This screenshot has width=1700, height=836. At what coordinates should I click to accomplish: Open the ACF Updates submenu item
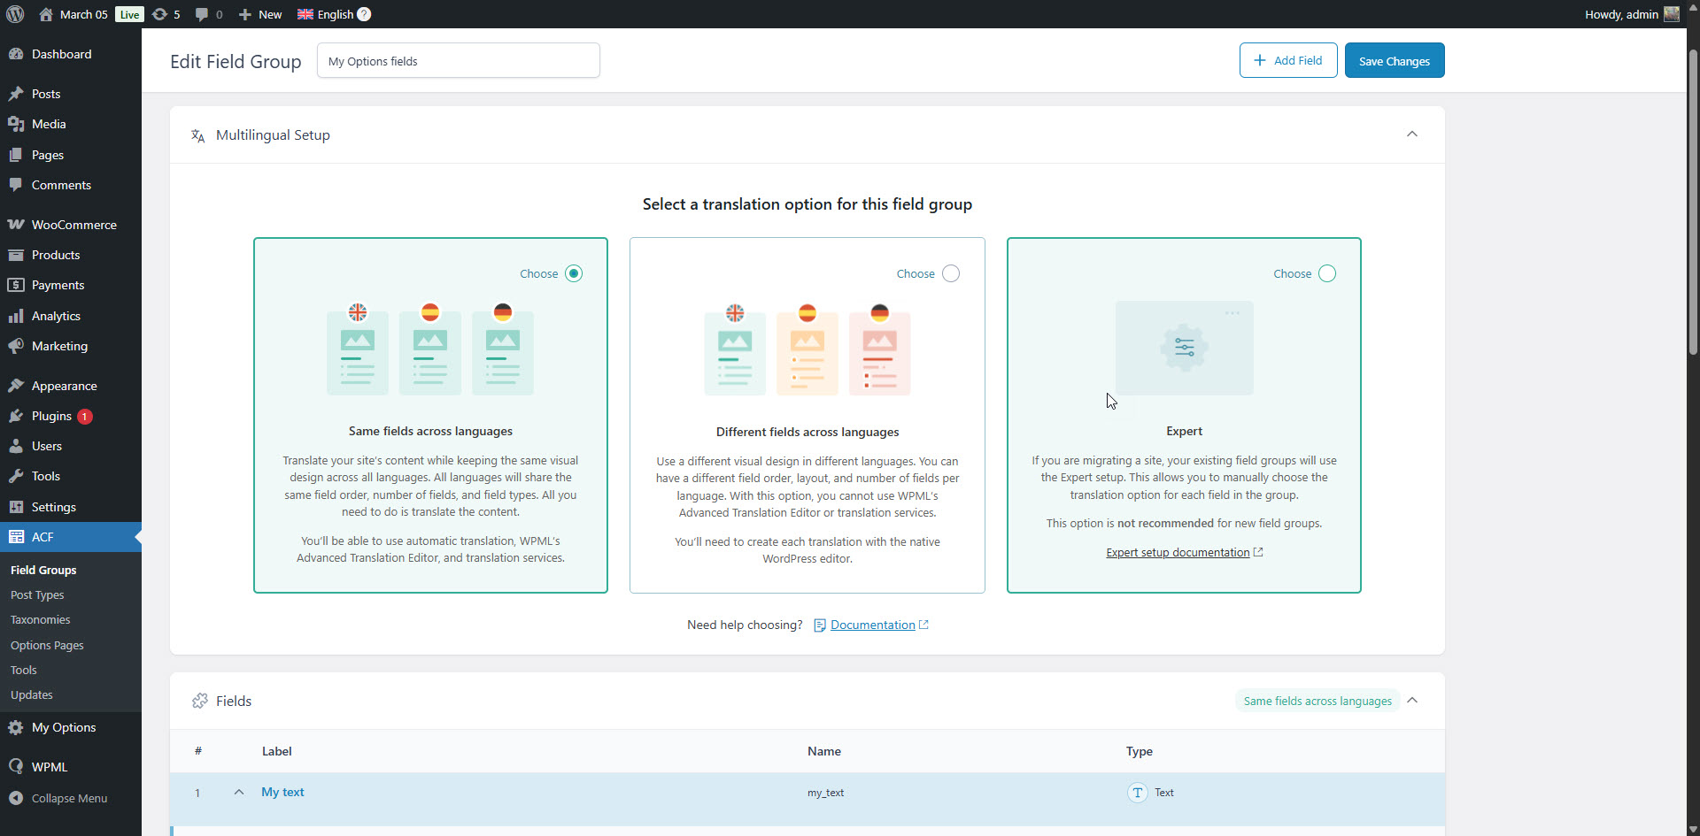[32, 694]
